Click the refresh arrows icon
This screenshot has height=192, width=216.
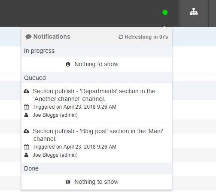pyautogui.click(x=121, y=37)
